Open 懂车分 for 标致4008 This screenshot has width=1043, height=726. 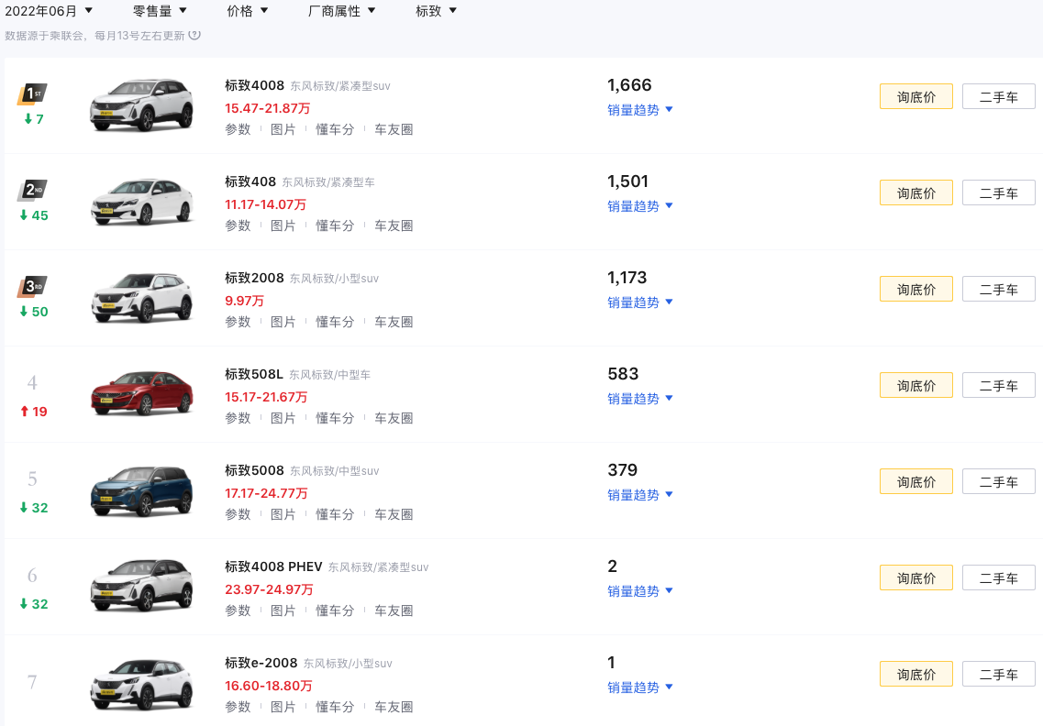pos(335,129)
